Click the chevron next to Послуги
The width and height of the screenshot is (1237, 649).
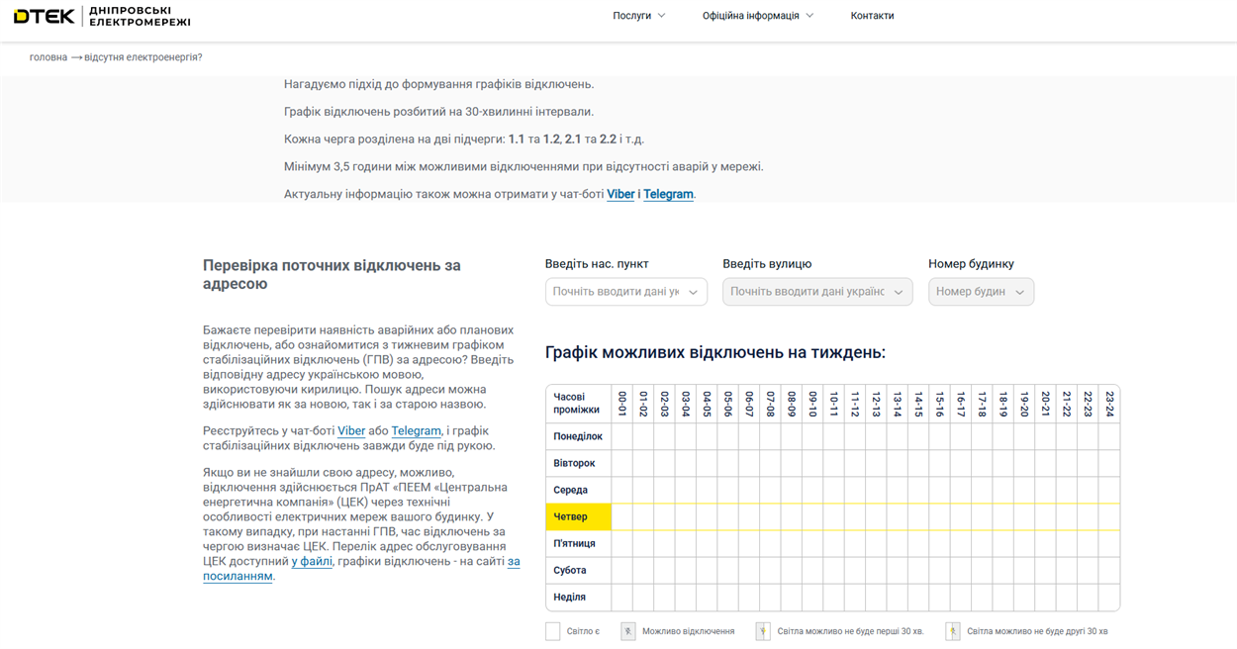pyautogui.click(x=662, y=16)
